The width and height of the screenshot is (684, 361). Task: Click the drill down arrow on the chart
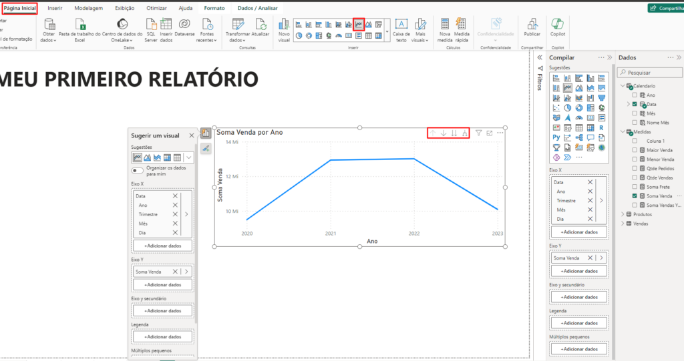[x=443, y=133]
